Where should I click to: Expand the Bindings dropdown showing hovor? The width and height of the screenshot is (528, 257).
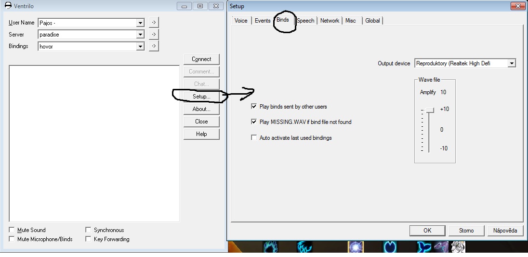(140, 47)
